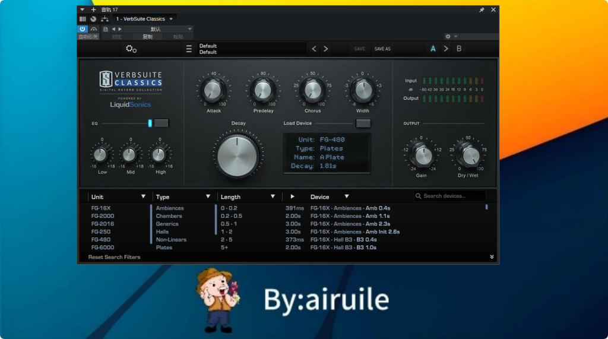
Task: Open the window menu triangle at title bar
Action: tap(82, 9)
